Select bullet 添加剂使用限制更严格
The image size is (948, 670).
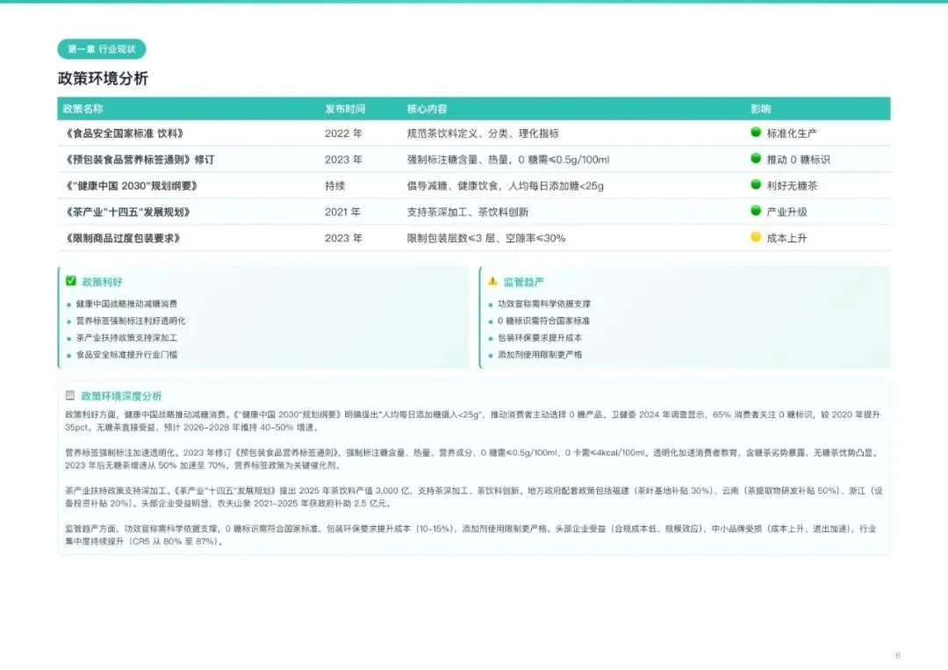tap(540, 355)
